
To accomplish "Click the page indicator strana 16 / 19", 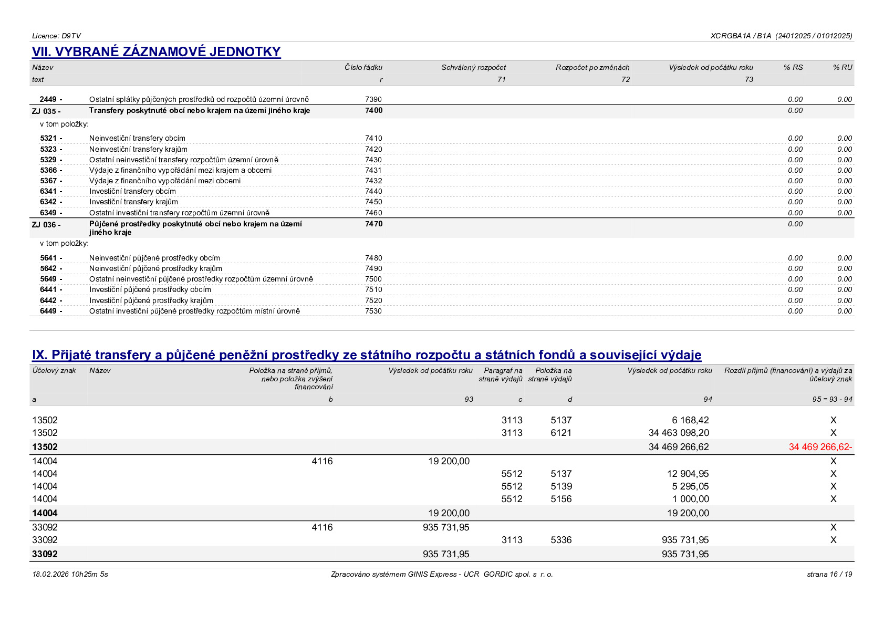I will [x=829, y=574].
